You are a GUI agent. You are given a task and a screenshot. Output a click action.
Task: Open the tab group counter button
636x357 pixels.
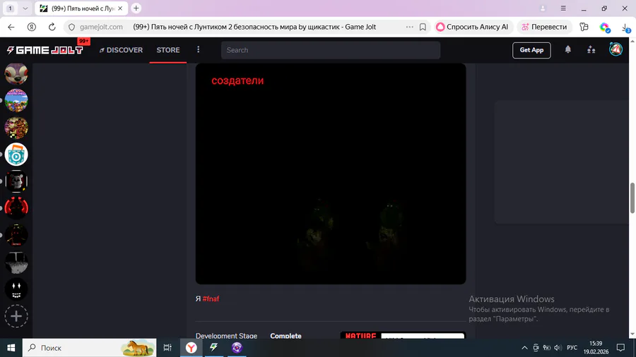(x=10, y=8)
